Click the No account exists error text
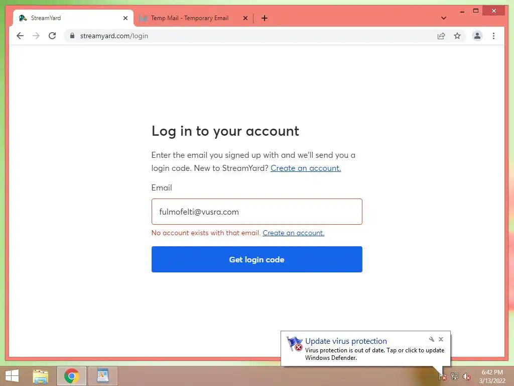Image resolution: width=514 pixels, height=386 pixels. [206, 233]
